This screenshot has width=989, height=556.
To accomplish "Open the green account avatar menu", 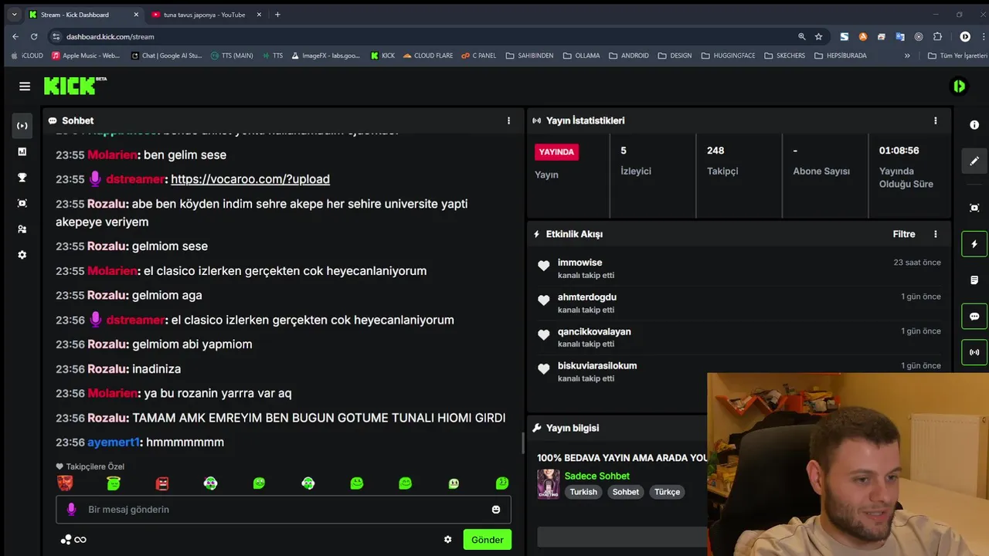I will point(959,86).
